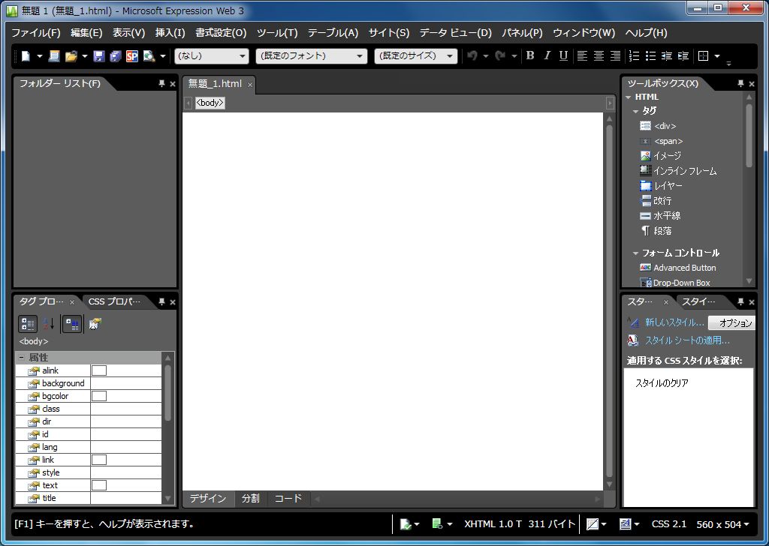Select the 段落 toolbox item

[656, 231]
